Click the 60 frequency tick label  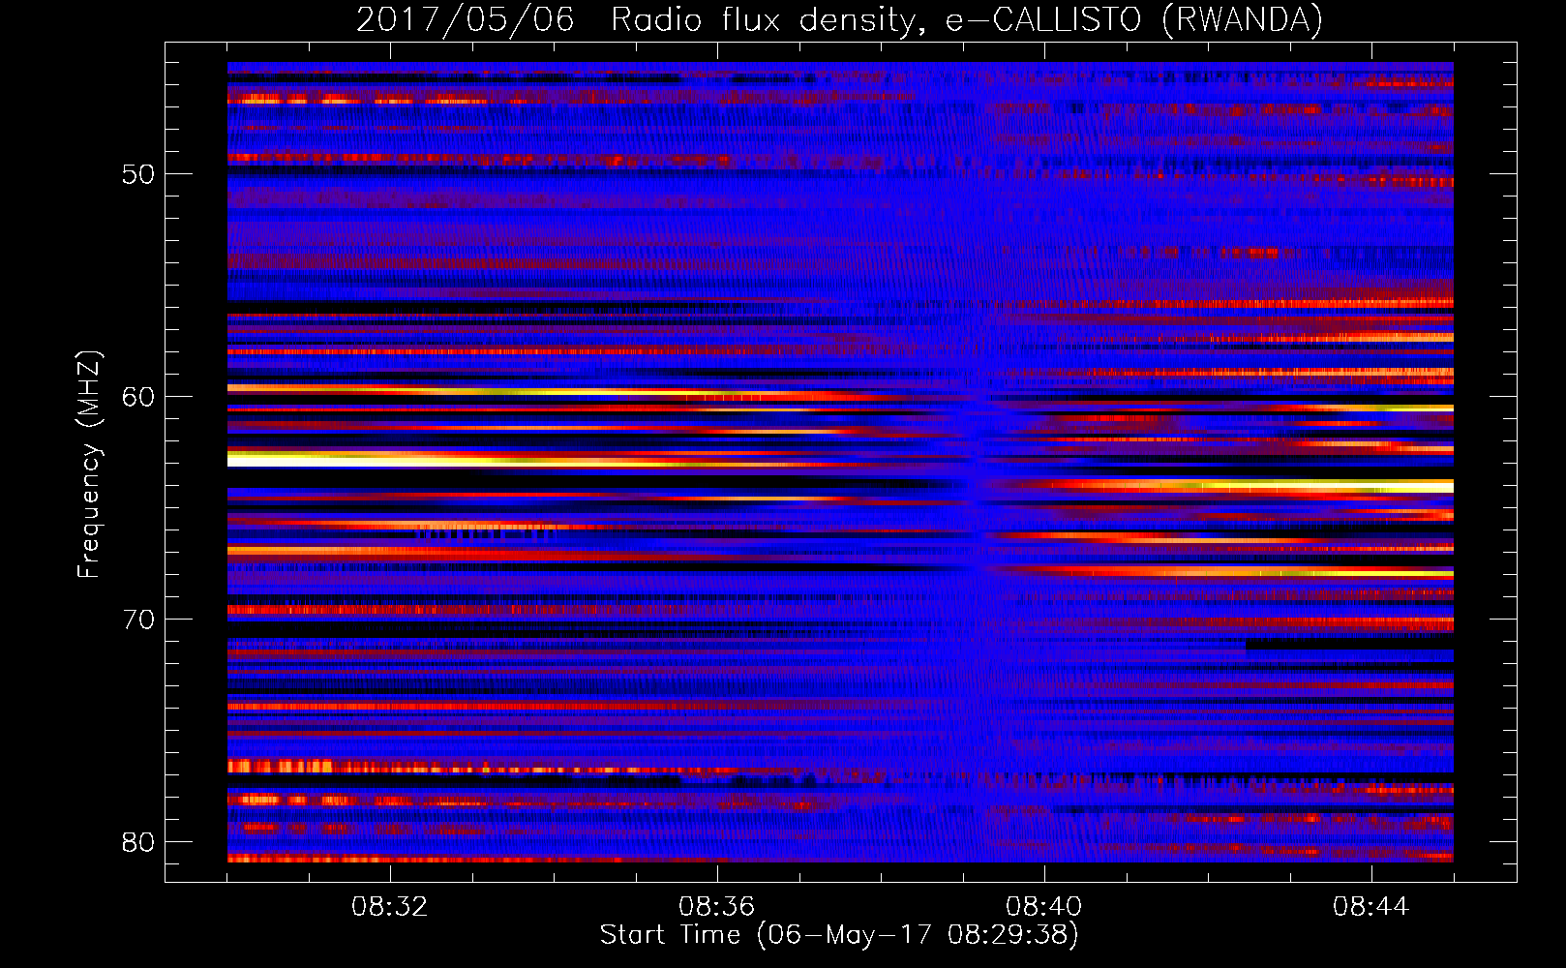(x=138, y=397)
